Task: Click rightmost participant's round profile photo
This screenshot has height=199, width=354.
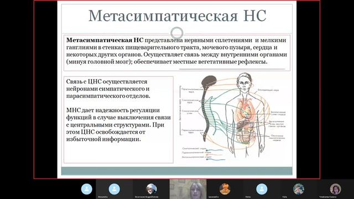Action: click(x=335, y=189)
